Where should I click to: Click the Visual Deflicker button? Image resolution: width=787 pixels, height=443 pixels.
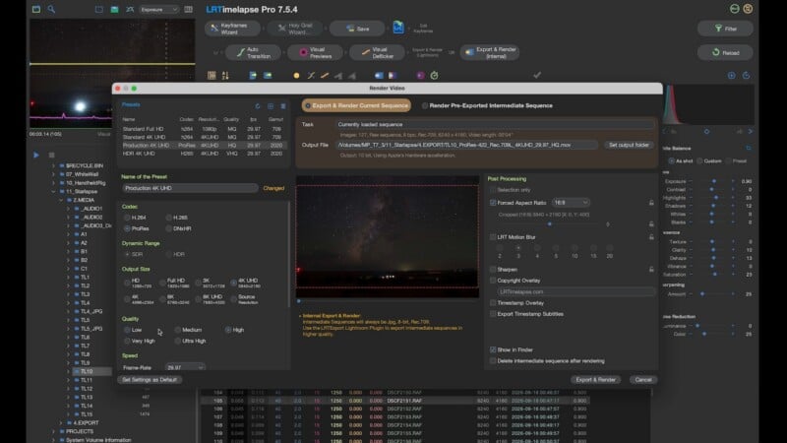(377, 52)
